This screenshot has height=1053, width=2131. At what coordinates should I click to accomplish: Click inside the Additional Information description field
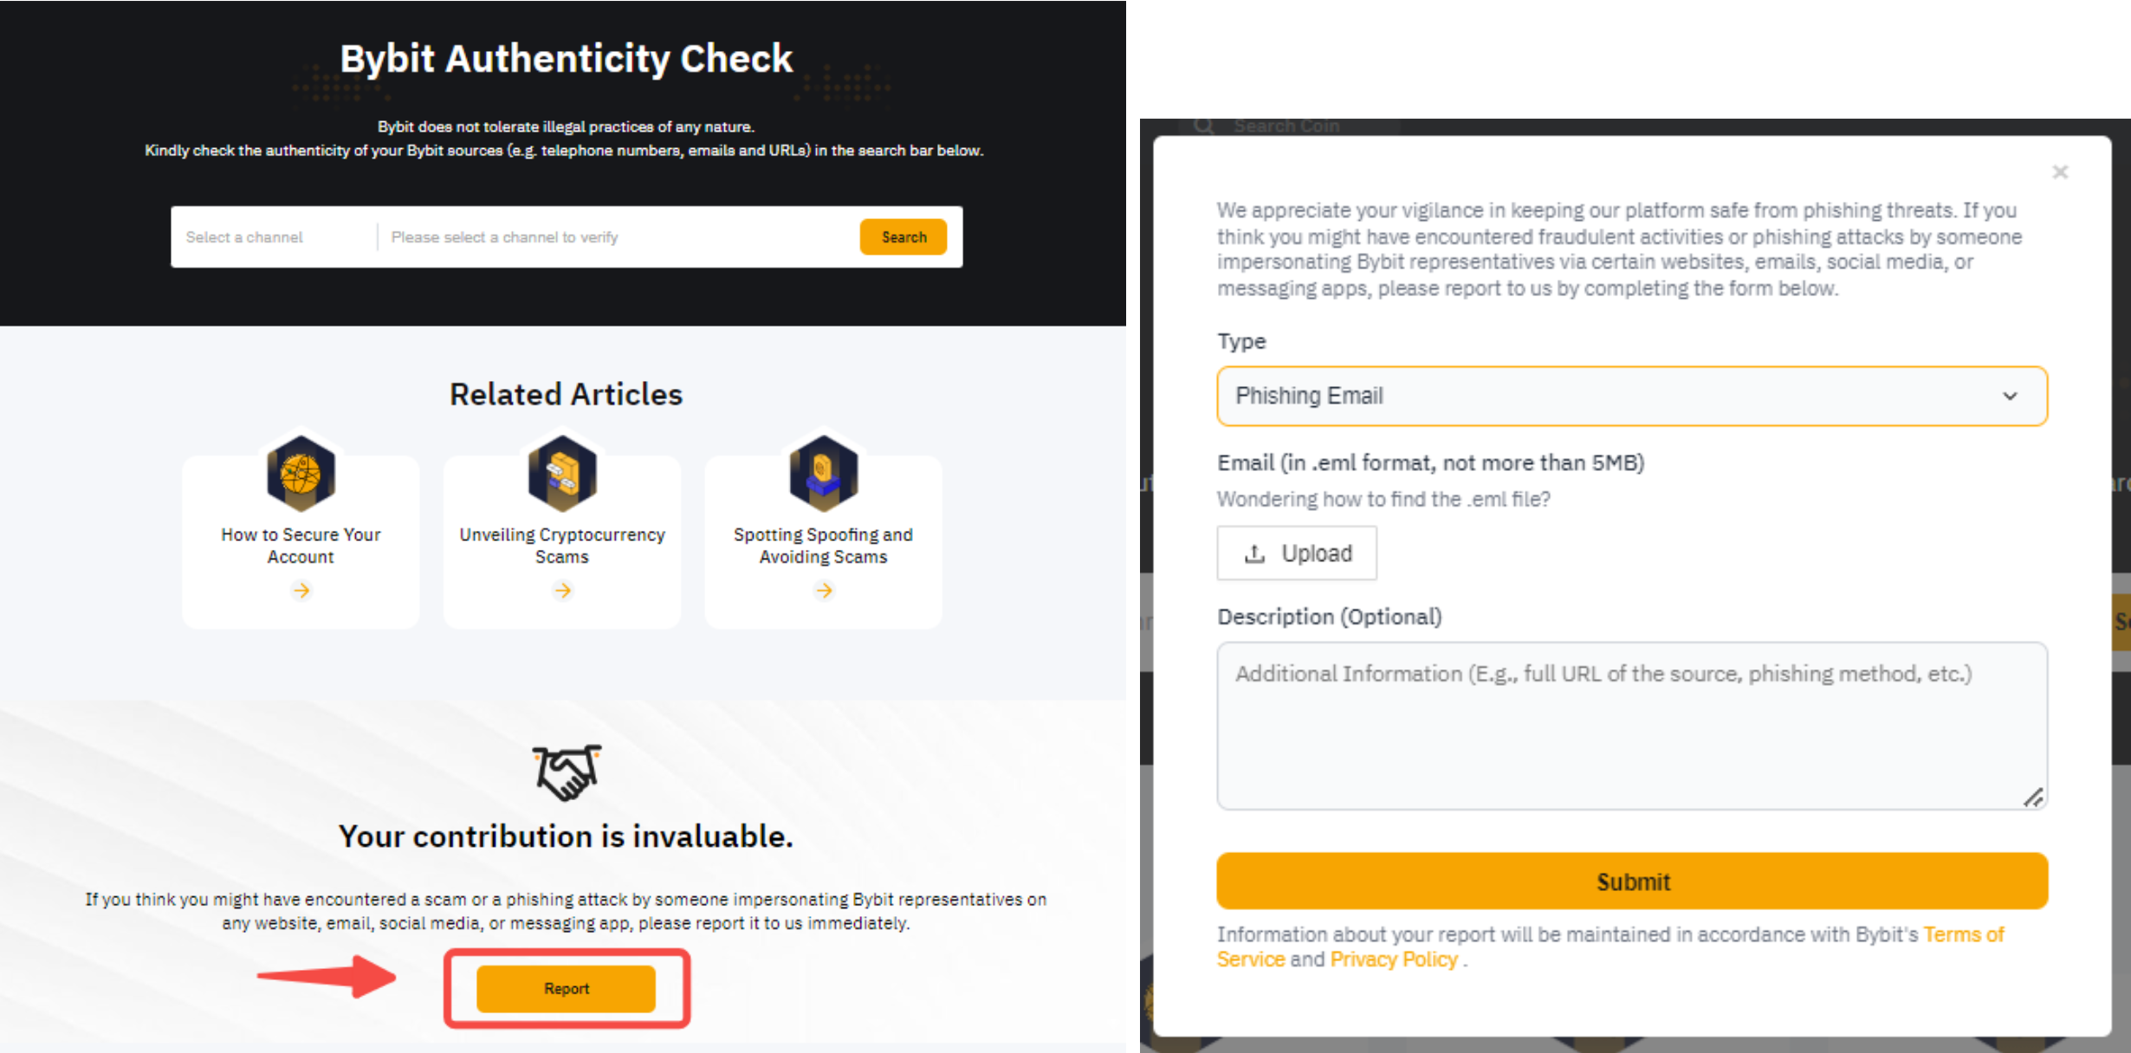(x=1631, y=726)
